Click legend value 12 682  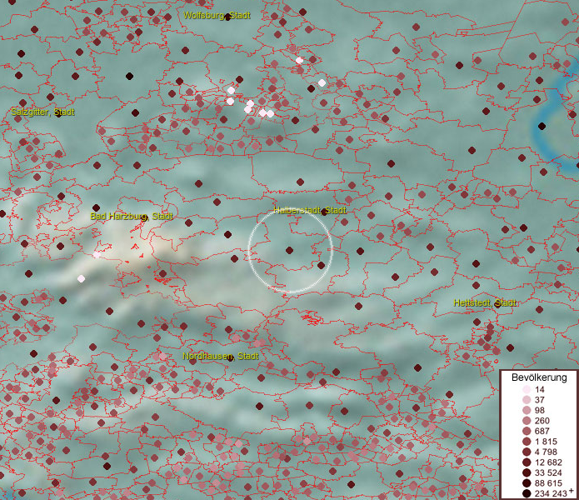pyautogui.click(x=548, y=462)
